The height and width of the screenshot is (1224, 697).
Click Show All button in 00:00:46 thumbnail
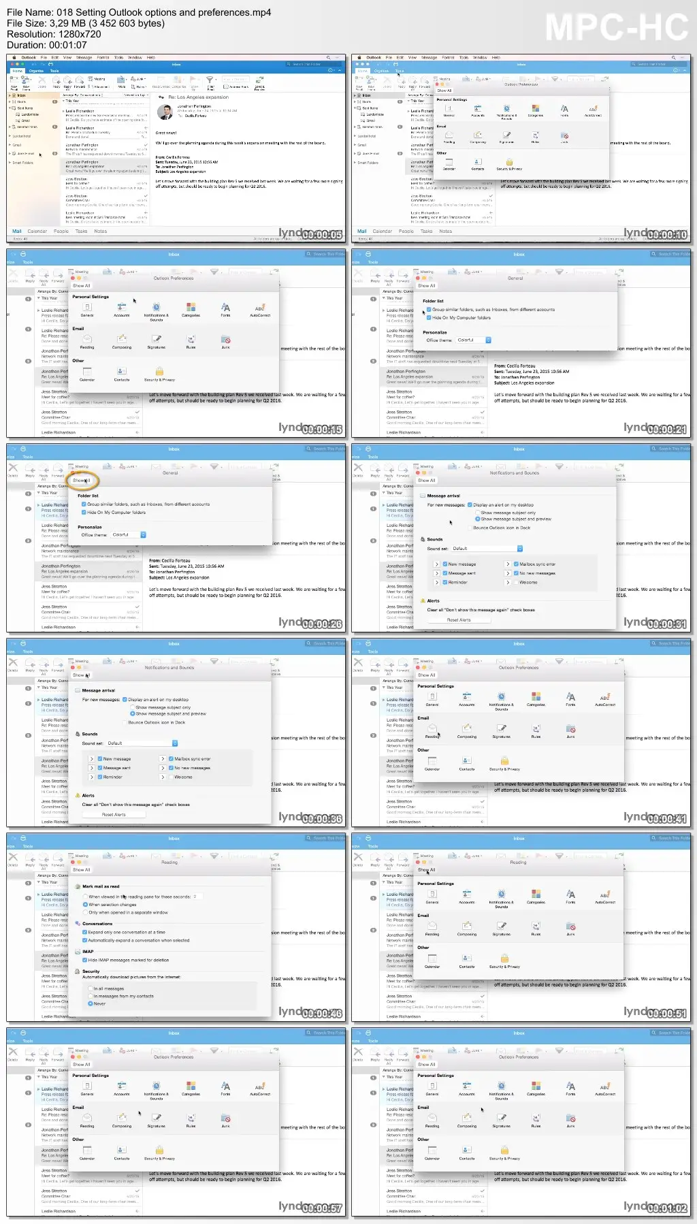[82, 870]
